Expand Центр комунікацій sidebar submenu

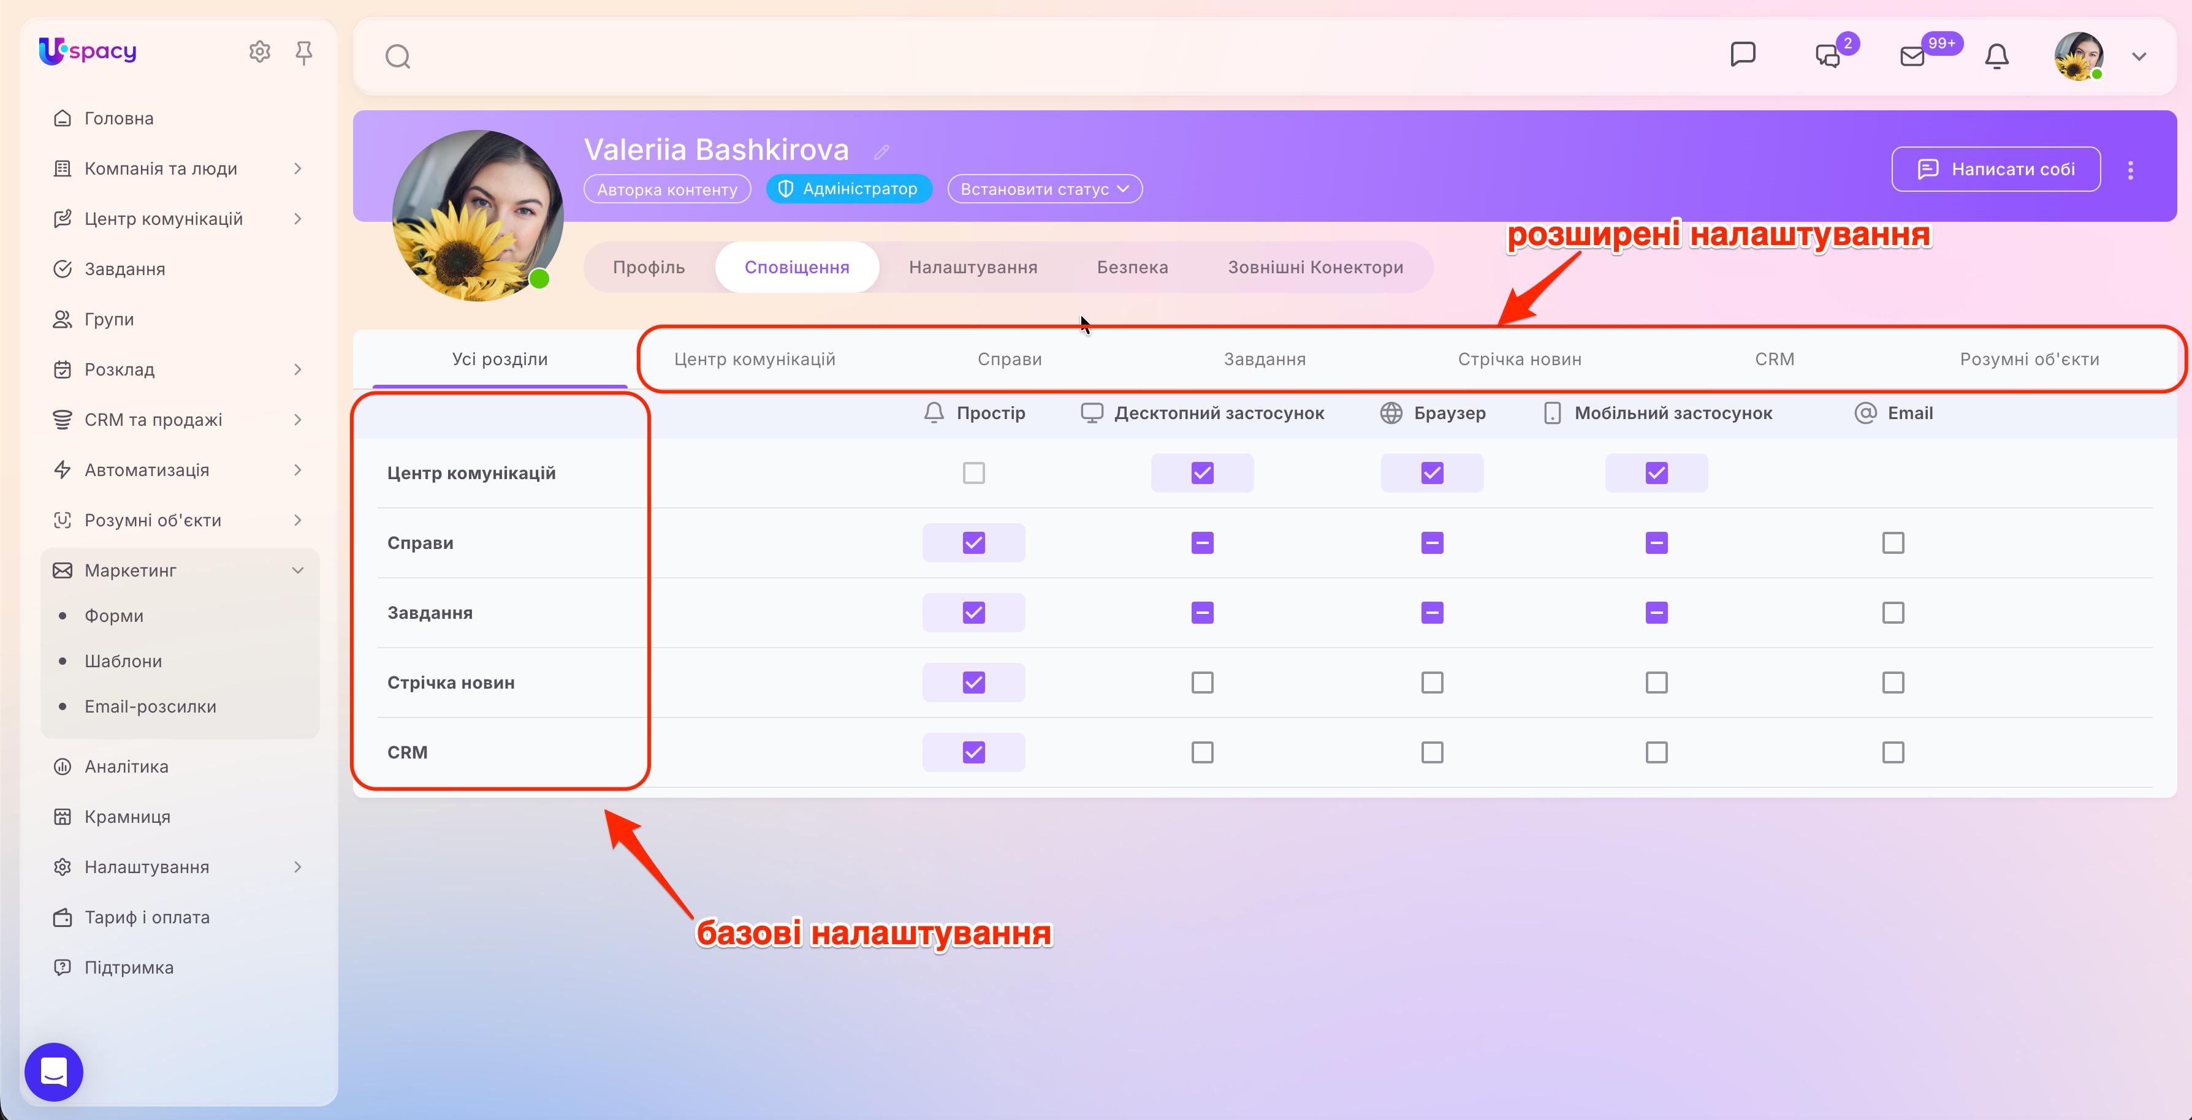298,219
